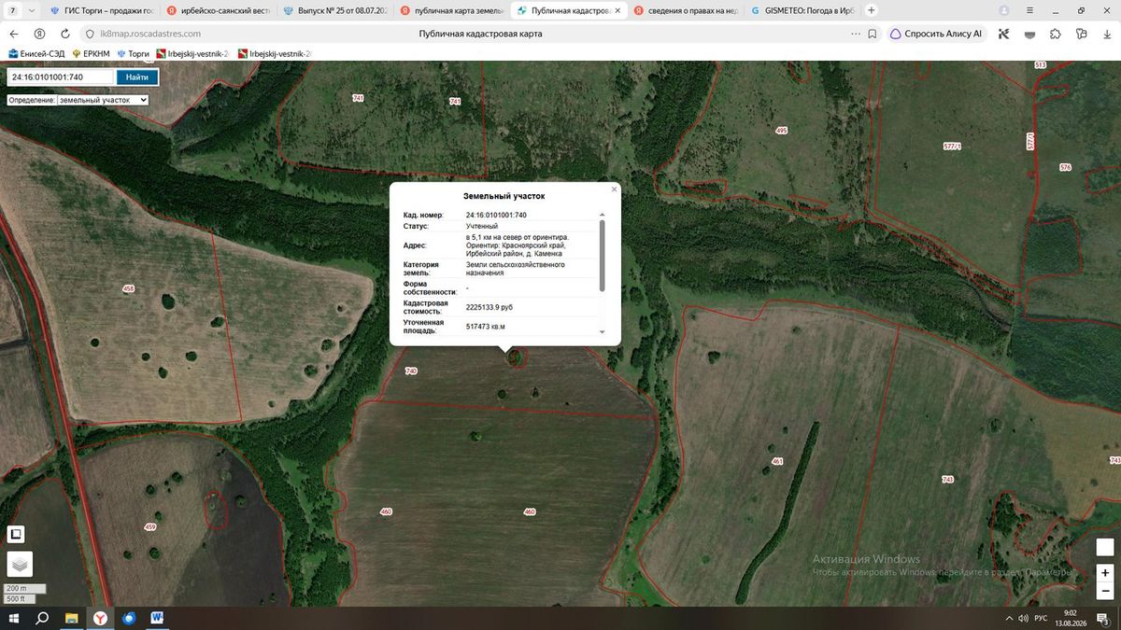The width and height of the screenshot is (1121, 630).
Task: Bookmark this page icon
Action: [872, 34]
